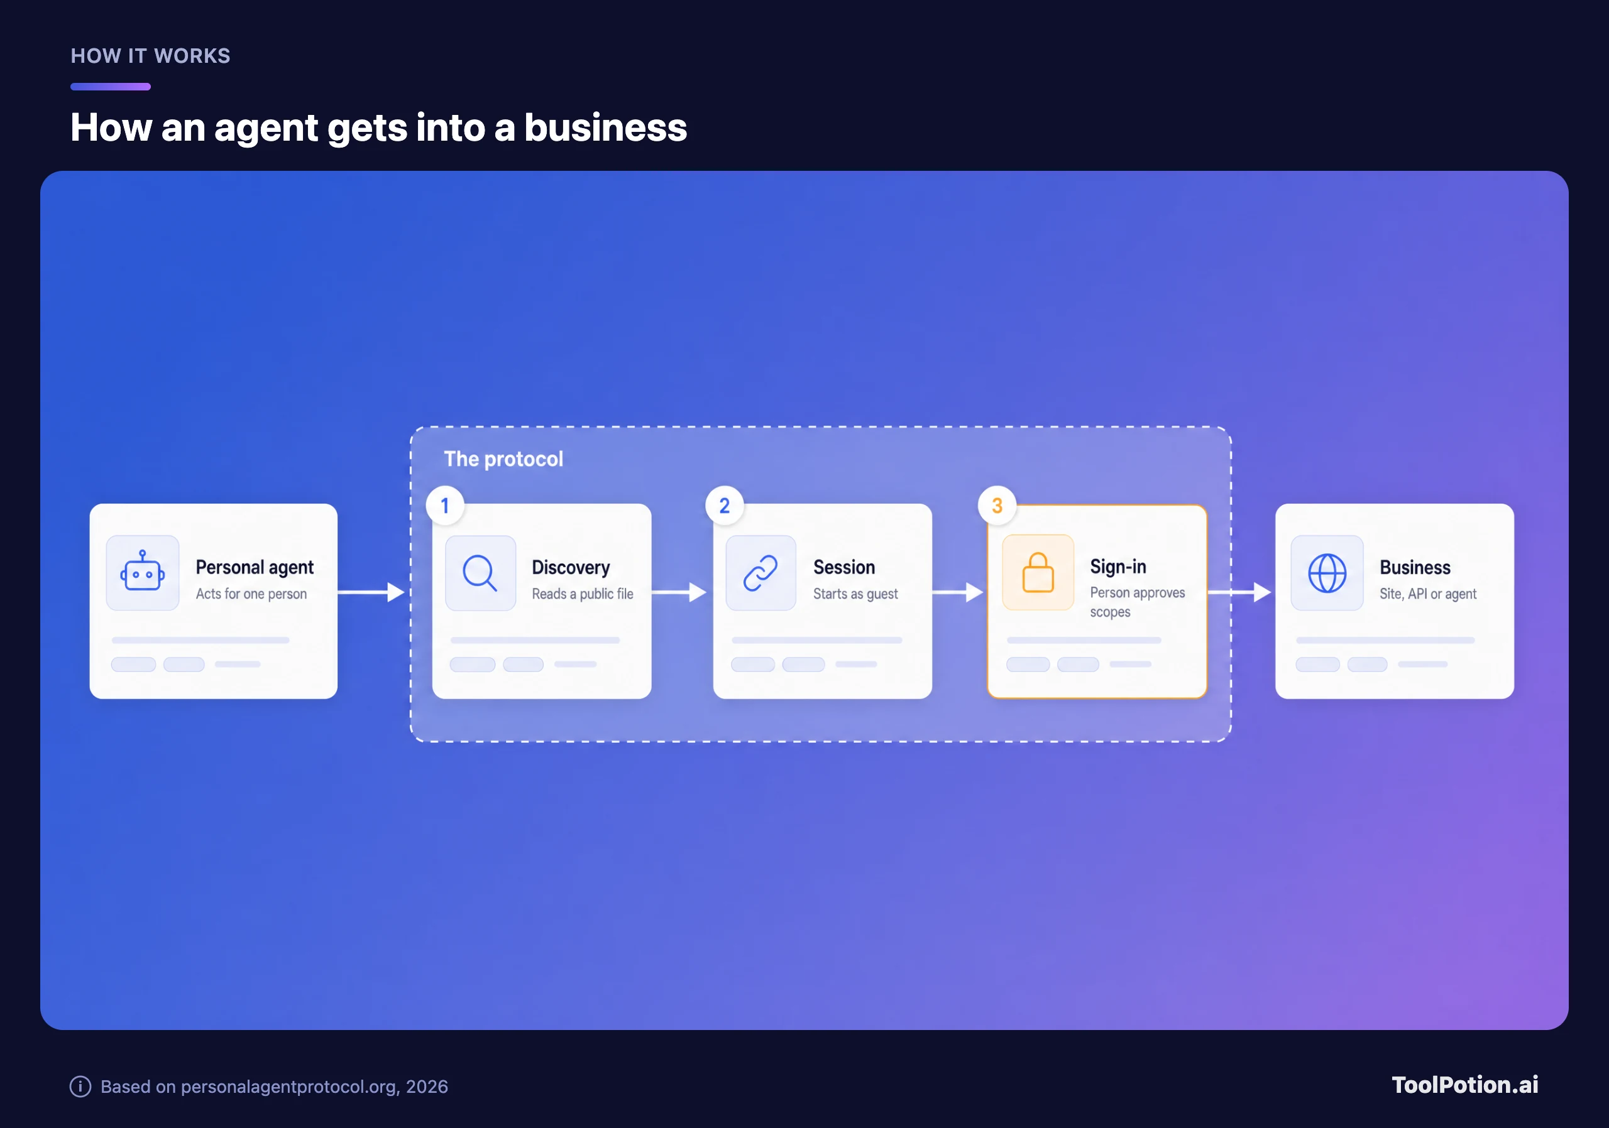The width and height of the screenshot is (1609, 1128).
Task: Click the info icon beside source note
Action: 80,1086
